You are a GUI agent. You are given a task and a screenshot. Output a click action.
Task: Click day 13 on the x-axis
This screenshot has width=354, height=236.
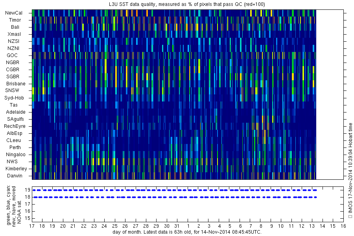(312, 226)
